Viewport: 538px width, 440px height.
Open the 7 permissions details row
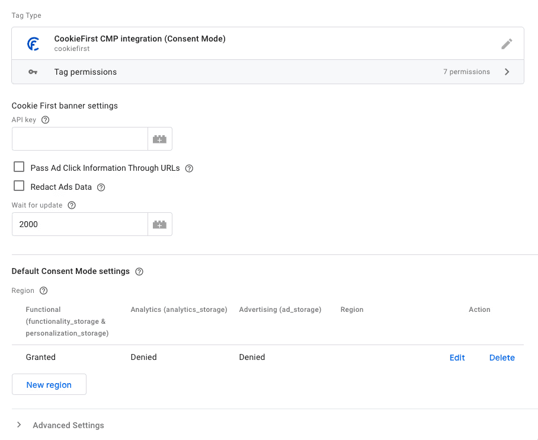pyautogui.click(x=466, y=72)
